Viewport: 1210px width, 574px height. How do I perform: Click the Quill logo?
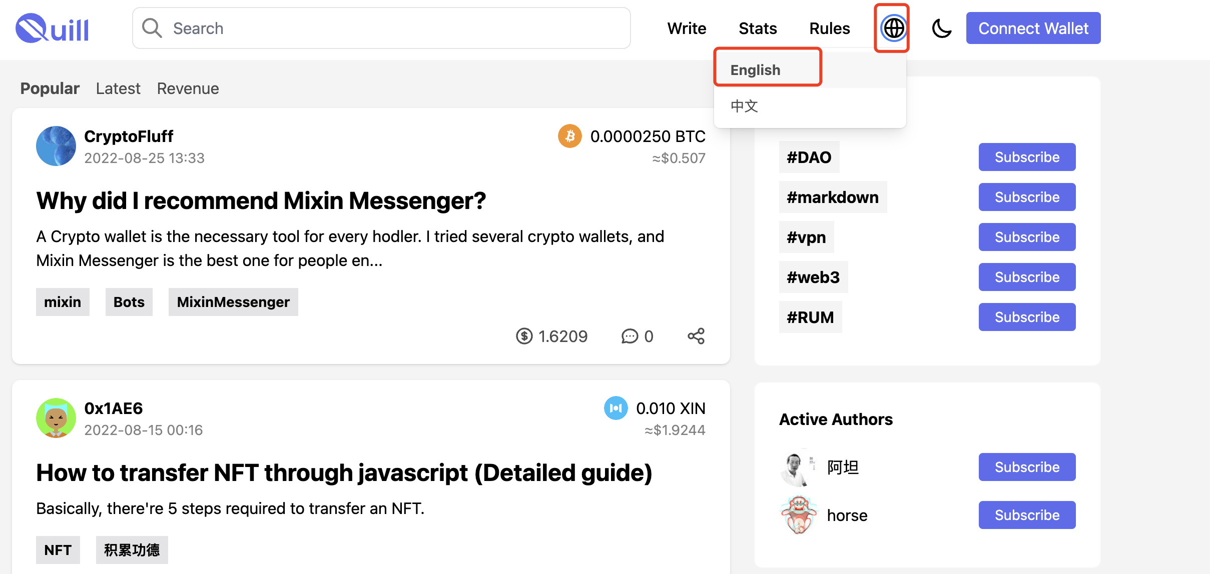53,28
